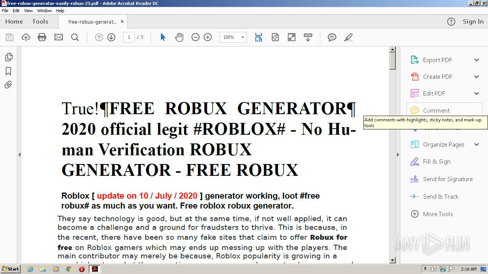Close the free-robux-generat... document tab
Viewport: 488px width, 274px height.
(122, 22)
